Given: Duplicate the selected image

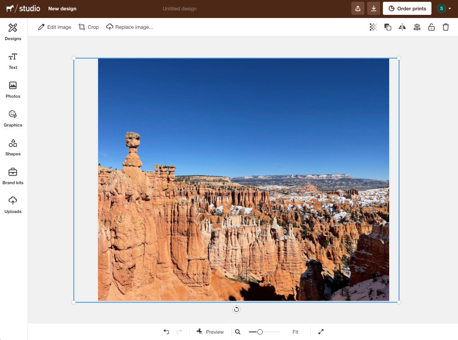Looking at the screenshot, I should 387,27.
